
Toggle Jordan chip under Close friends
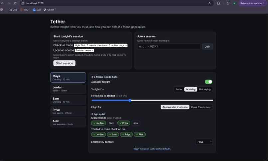(98, 123)
